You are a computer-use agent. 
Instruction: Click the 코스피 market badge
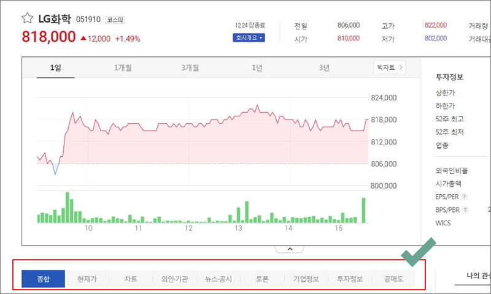(115, 20)
